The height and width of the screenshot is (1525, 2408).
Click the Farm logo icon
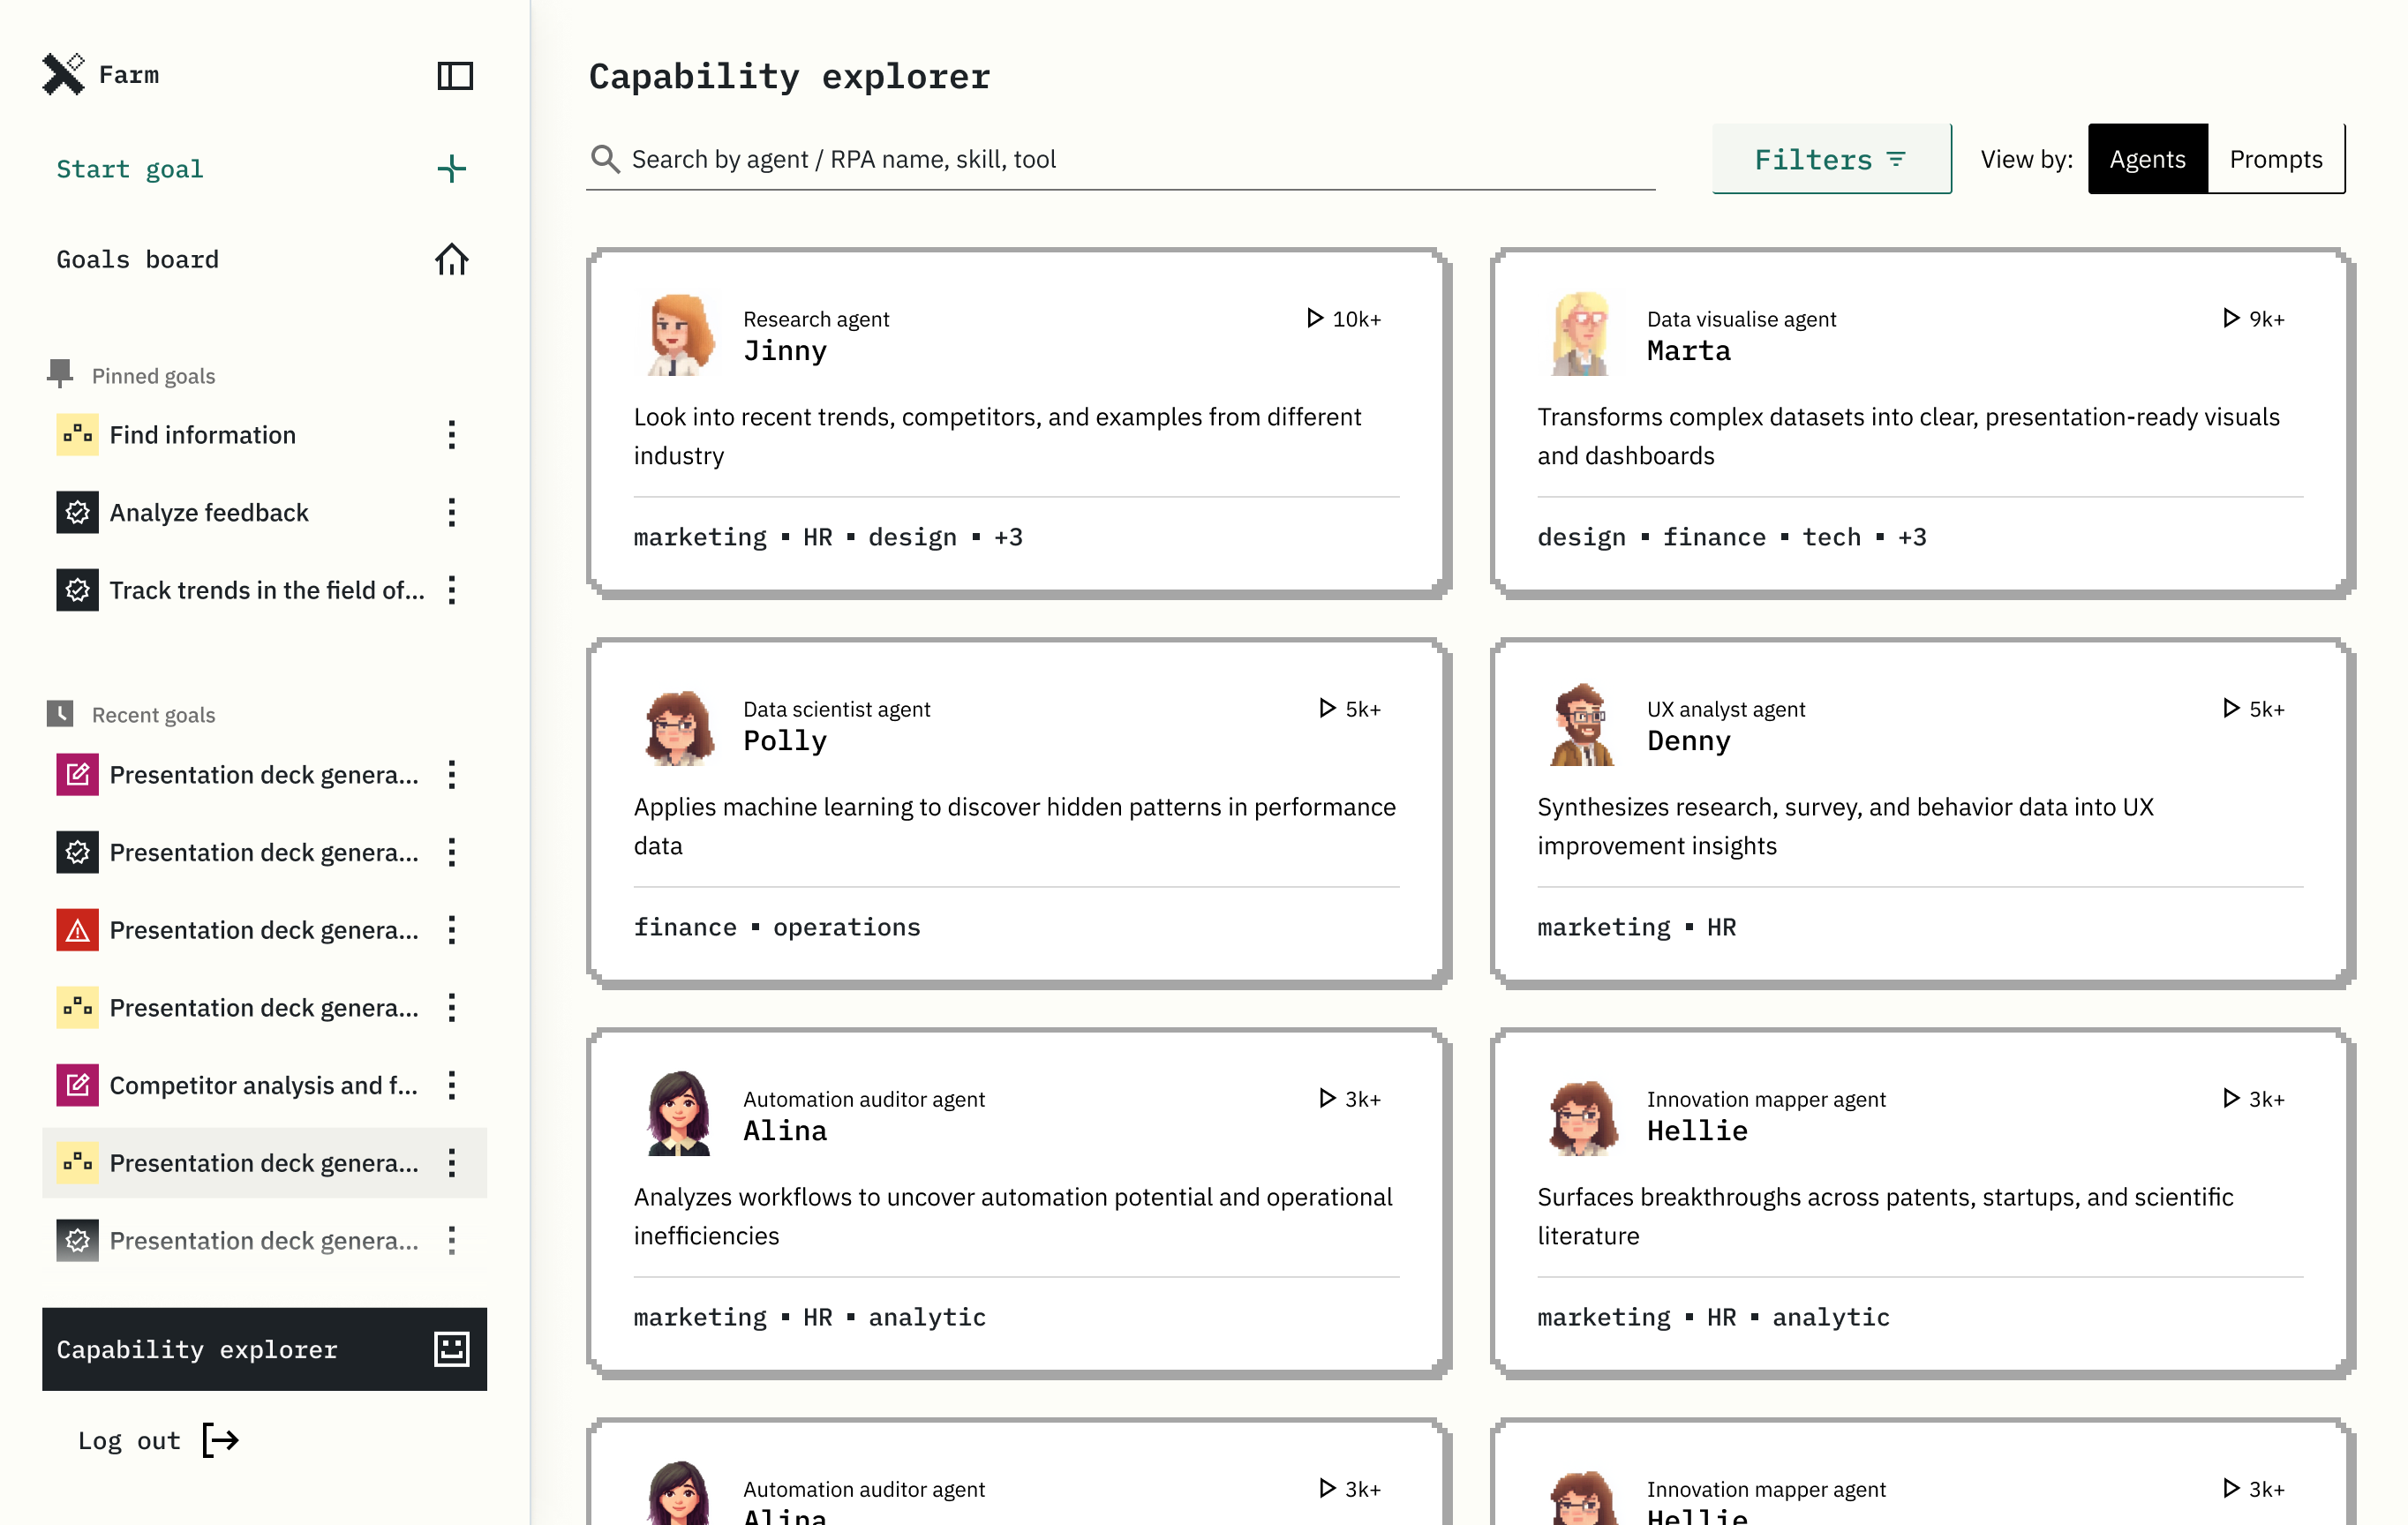(x=64, y=74)
